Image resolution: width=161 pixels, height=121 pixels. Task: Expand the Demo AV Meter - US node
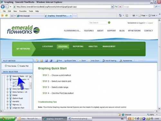pyautogui.click(x=7, y=76)
